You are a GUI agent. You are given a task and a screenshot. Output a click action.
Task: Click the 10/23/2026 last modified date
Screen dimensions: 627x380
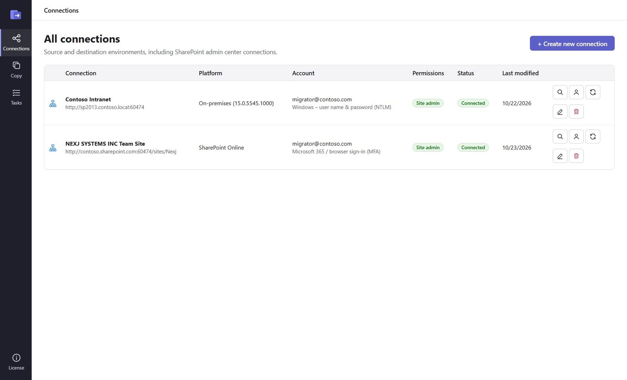517,147
